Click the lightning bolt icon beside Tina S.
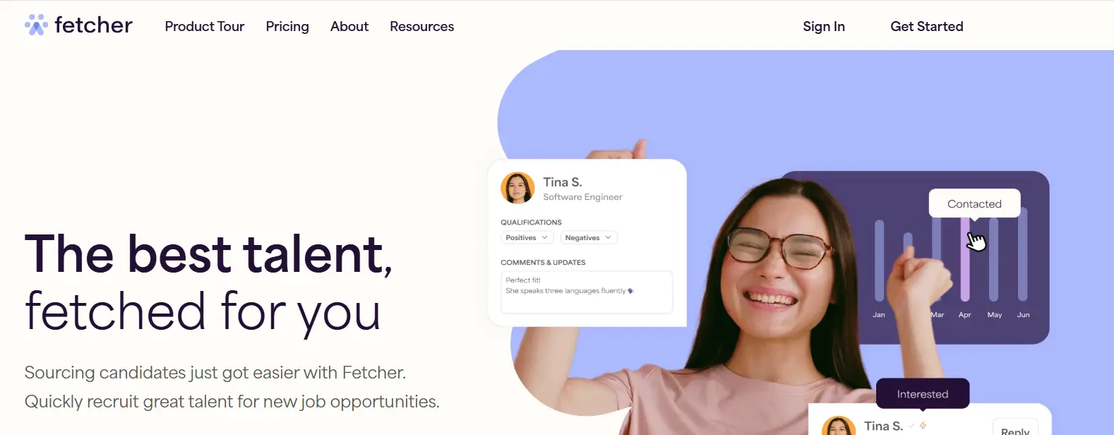The image size is (1114, 435). click(x=923, y=425)
